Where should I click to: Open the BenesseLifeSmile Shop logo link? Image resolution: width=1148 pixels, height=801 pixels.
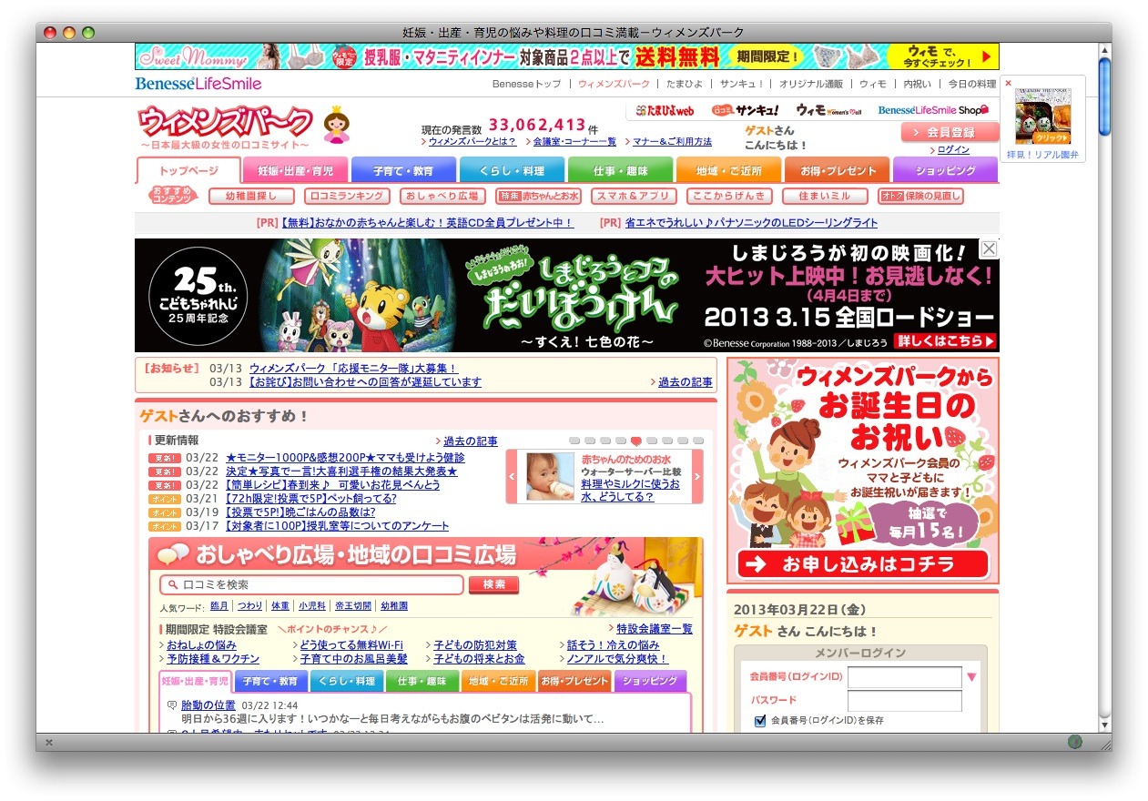pyautogui.click(x=933, y=110)
